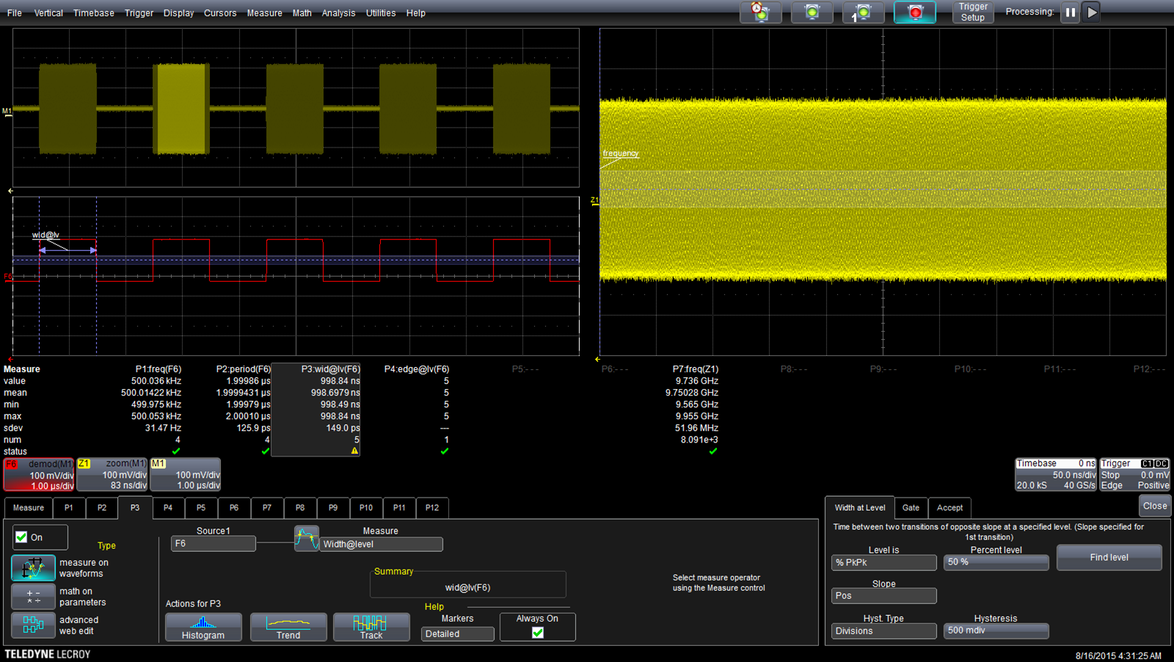Open the Analysis menu
Viewport: 1174px width, 662px height.
click(x=338, y=13)
